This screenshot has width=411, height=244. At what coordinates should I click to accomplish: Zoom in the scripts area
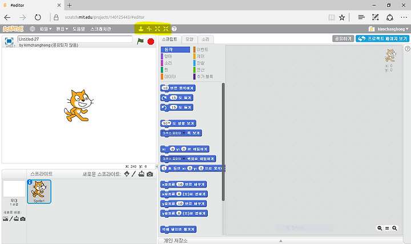click(394, 228)
